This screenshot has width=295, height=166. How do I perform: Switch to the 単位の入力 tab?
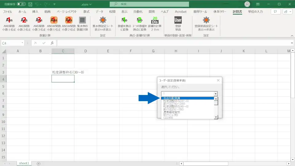255,11
